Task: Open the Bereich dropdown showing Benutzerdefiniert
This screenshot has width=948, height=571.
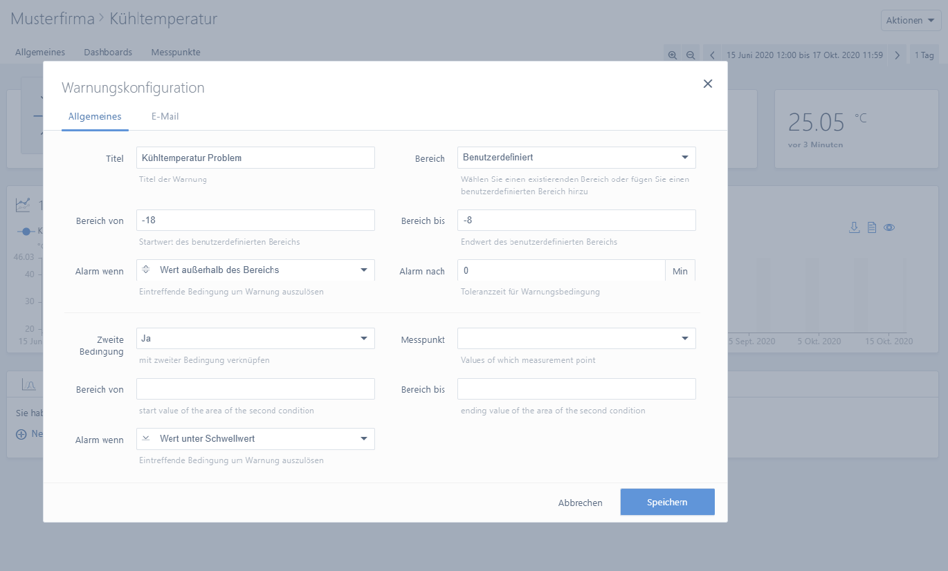Action: point(576,158)
